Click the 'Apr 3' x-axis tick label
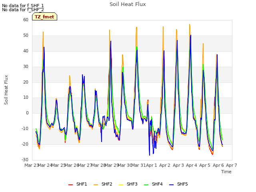The height and width of the screenshot is (192, 256). coord(178,165)
